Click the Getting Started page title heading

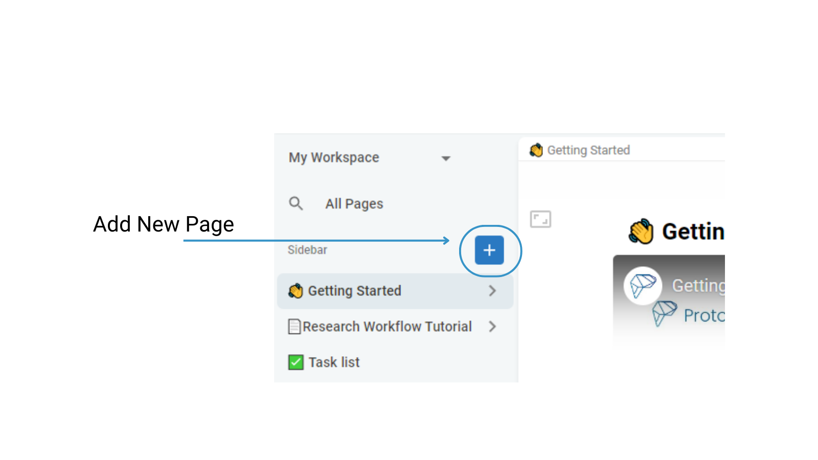pos(693,232)
